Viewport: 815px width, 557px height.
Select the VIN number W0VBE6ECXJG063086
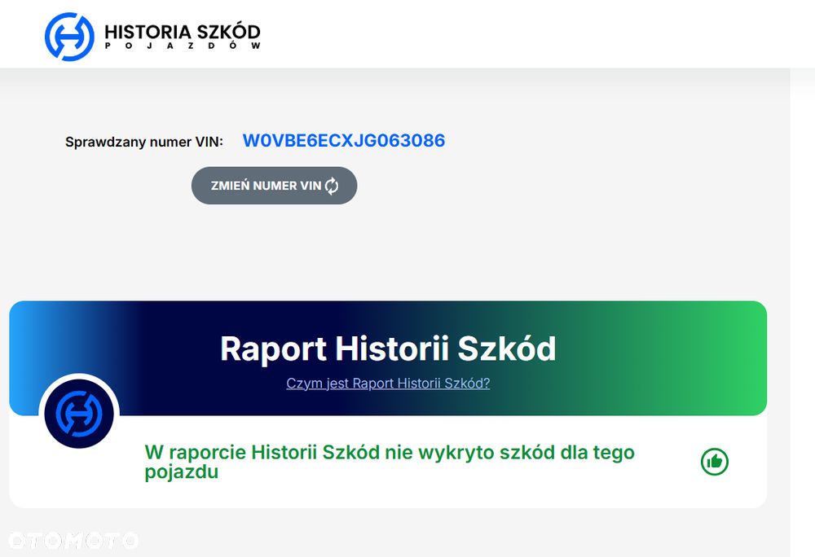click(344, 141)
